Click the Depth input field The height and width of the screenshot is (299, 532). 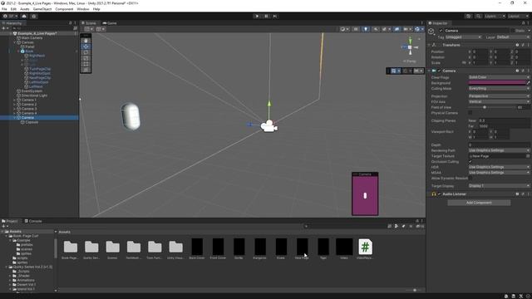tap(499, 145)
